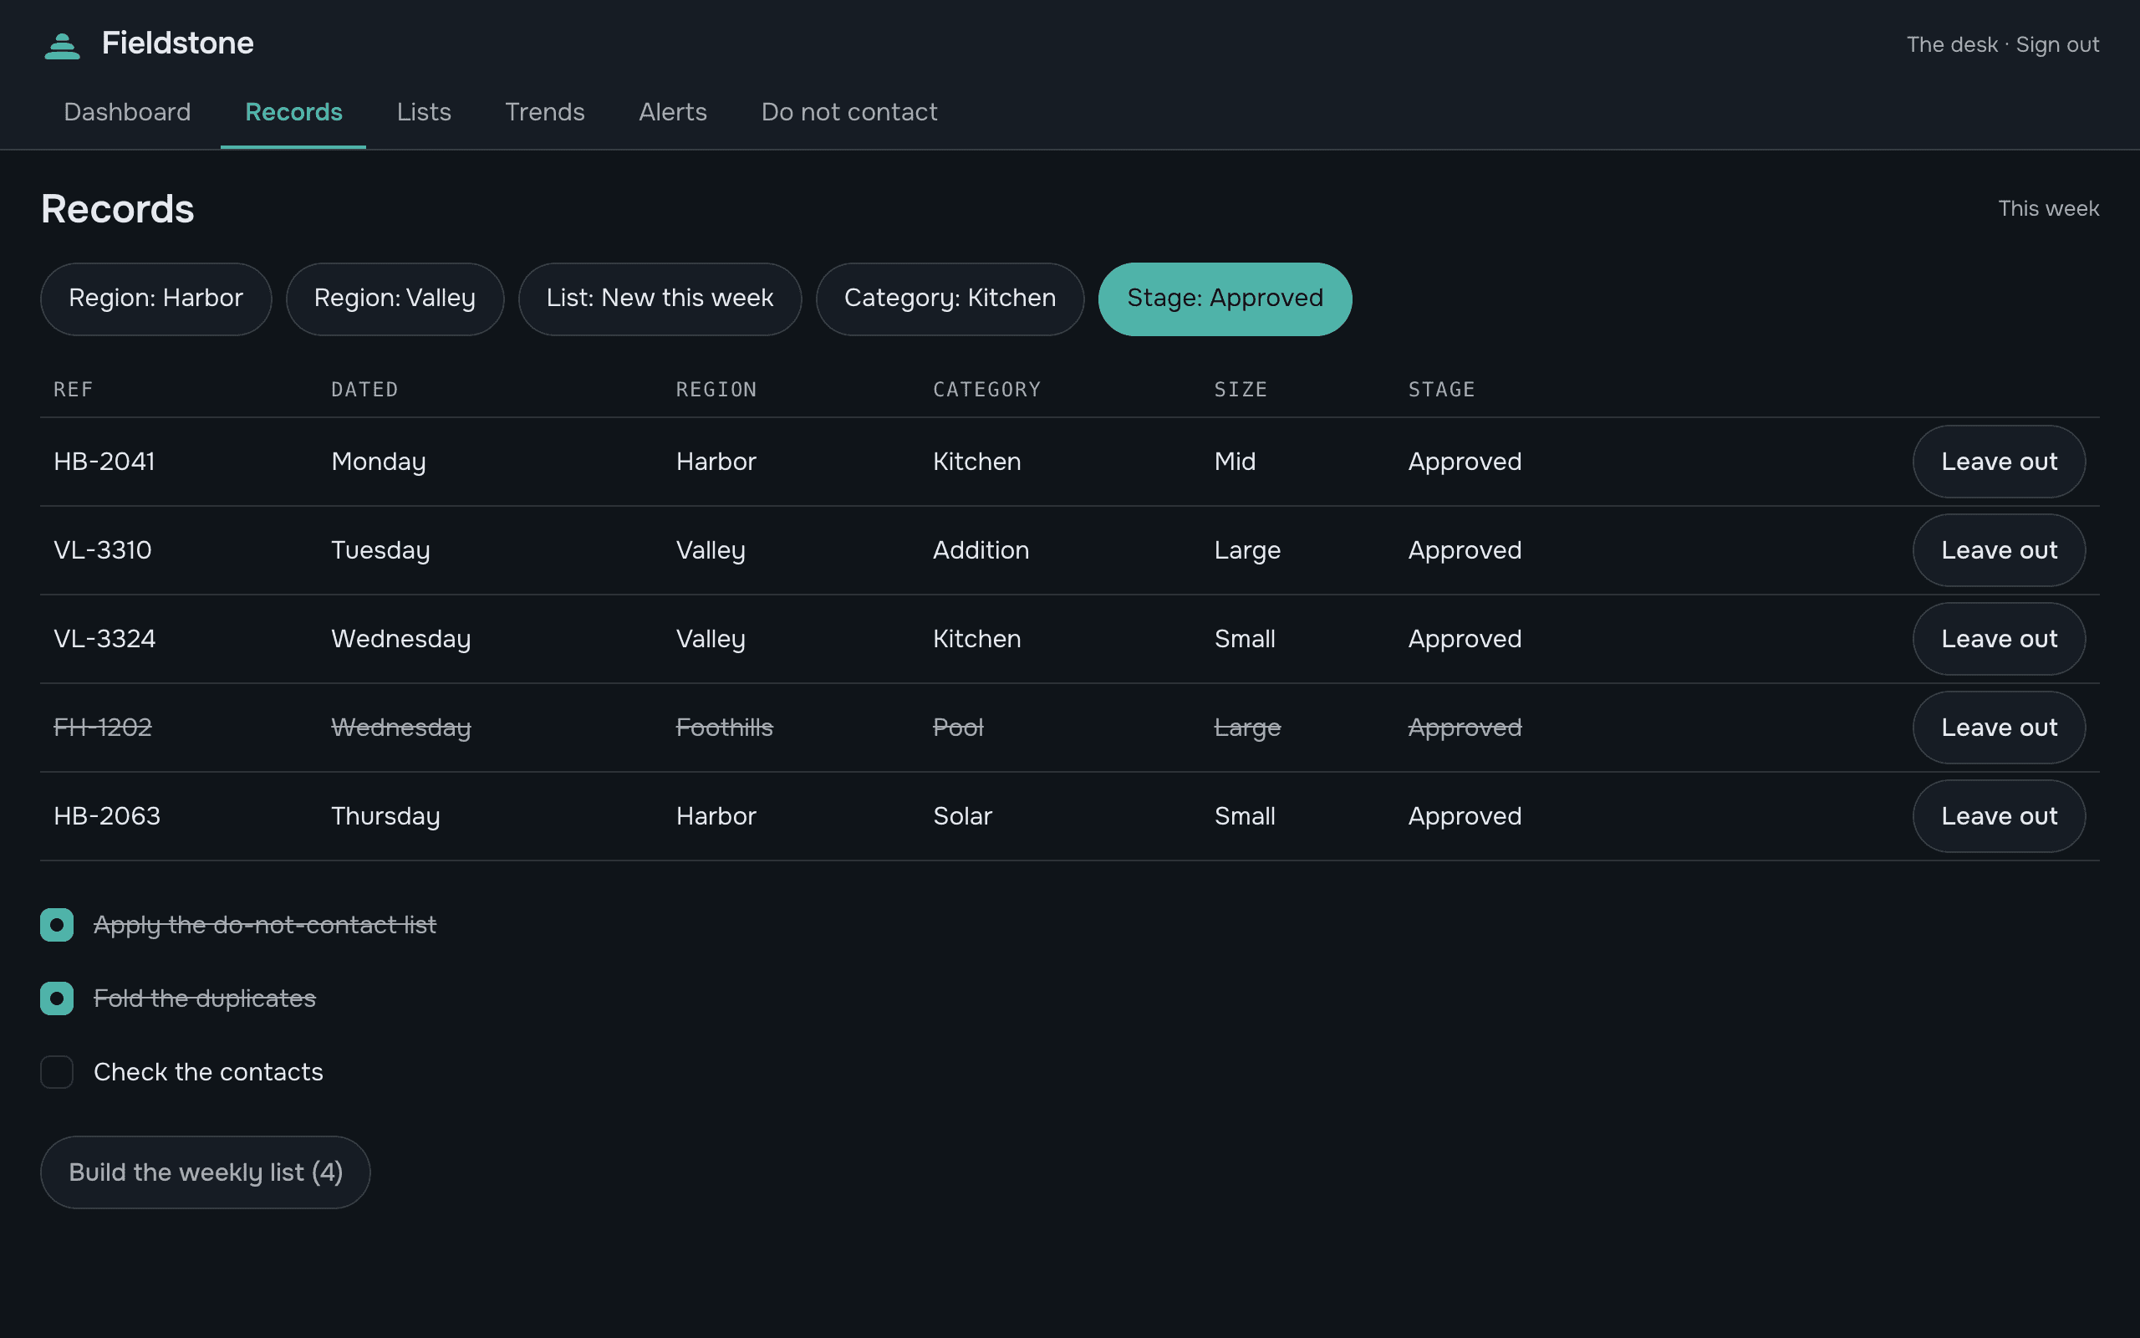The height and width of the screenshot is (1338, 2140).
Task: Click The desk · Sign out link
Action: (2003, 44)
